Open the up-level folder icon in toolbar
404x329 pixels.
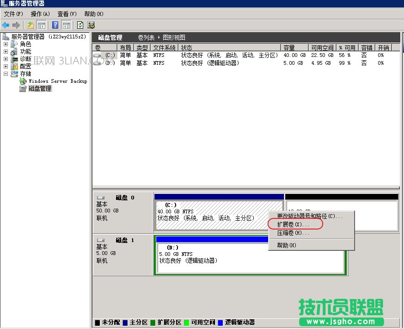(x=30, y=25)
